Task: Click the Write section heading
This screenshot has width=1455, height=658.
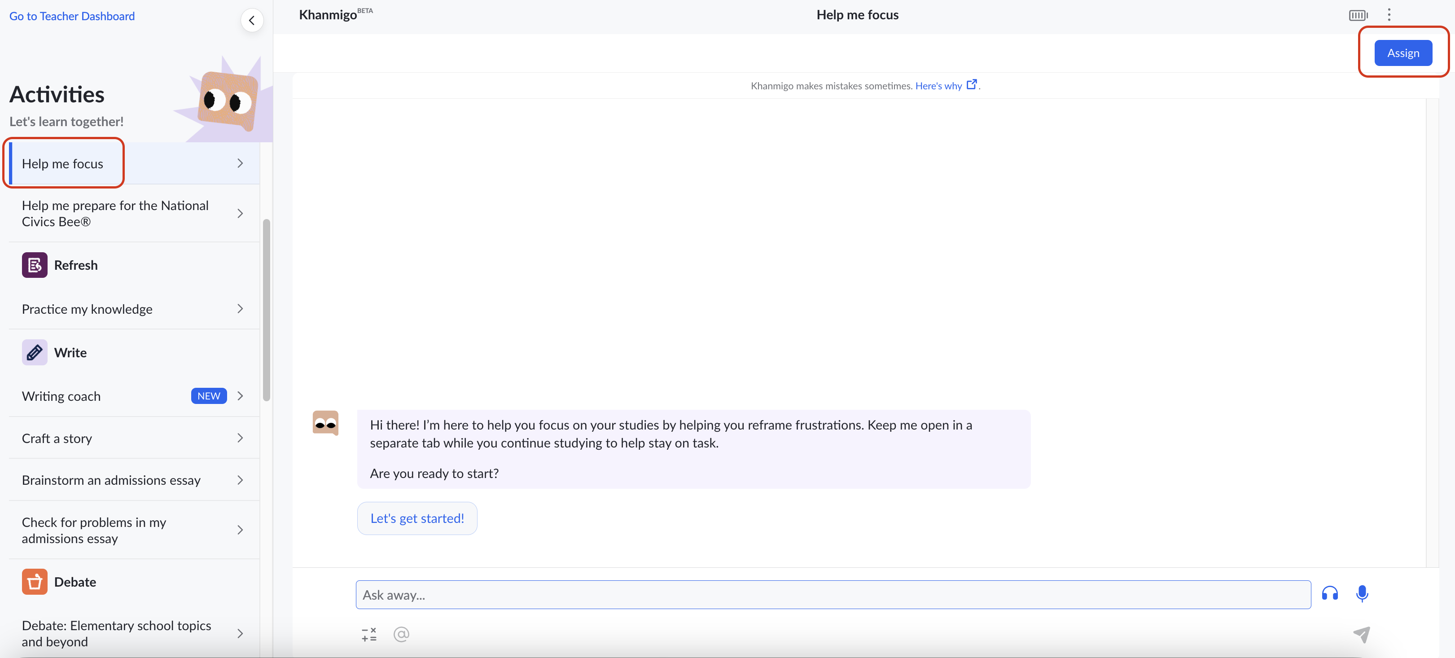Action: click(x=70, y=352)
